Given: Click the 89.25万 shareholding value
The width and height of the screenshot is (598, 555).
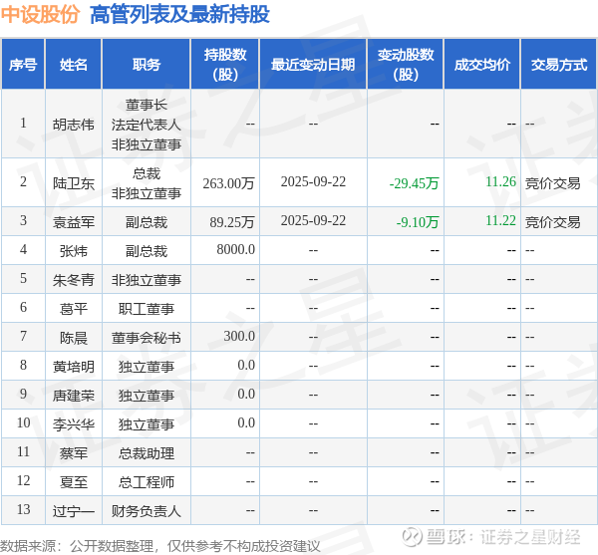Looking at the screenshot, I should 232,222.
